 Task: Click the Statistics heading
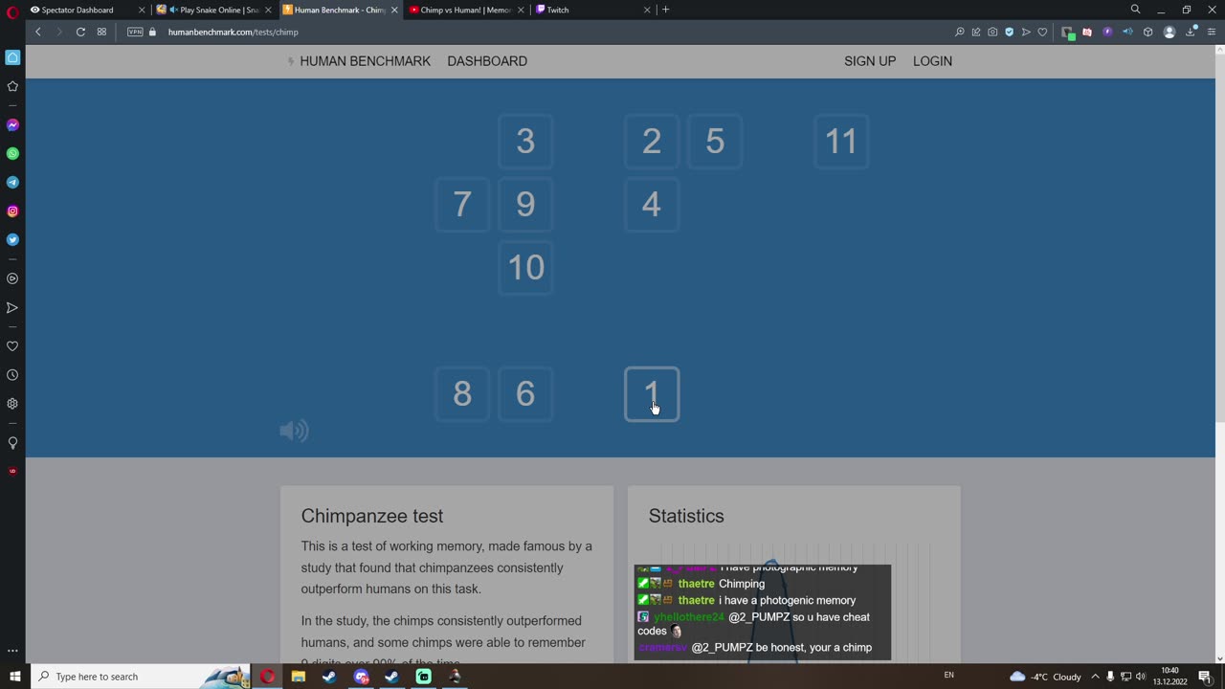coord(686,516)
